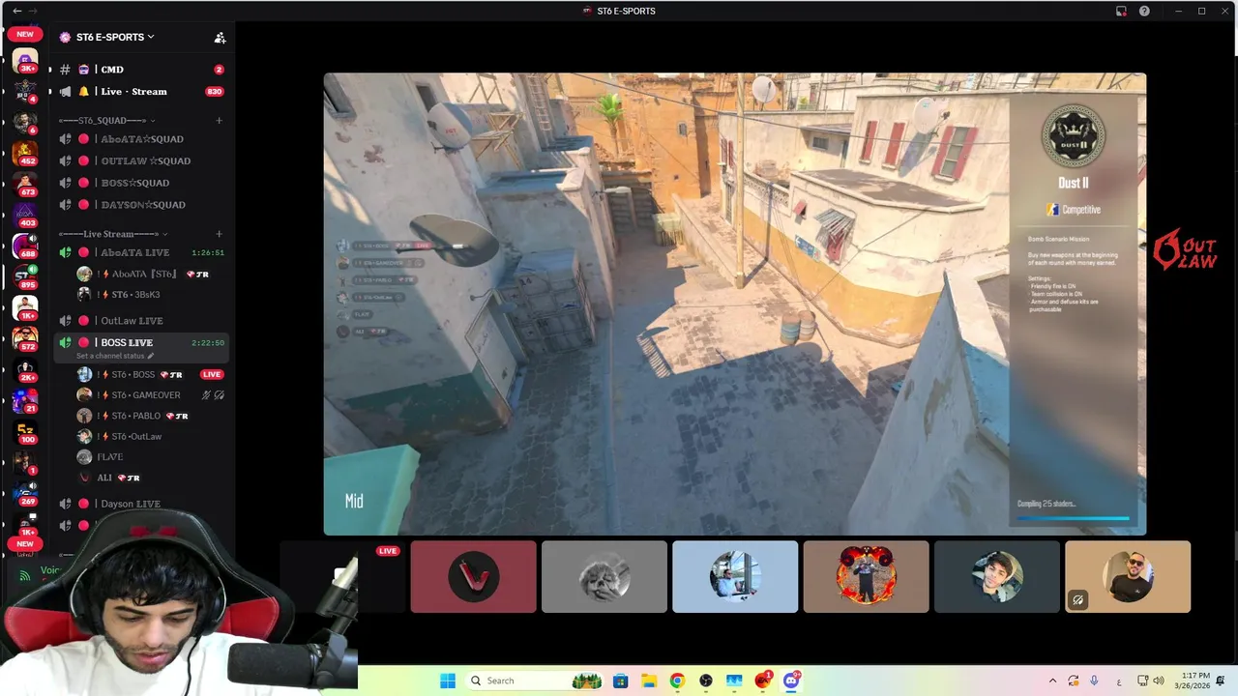The image size is (1238, 696).
Task: Click the muted camera icon on the tan participant tile
Action: point(1077,600)
